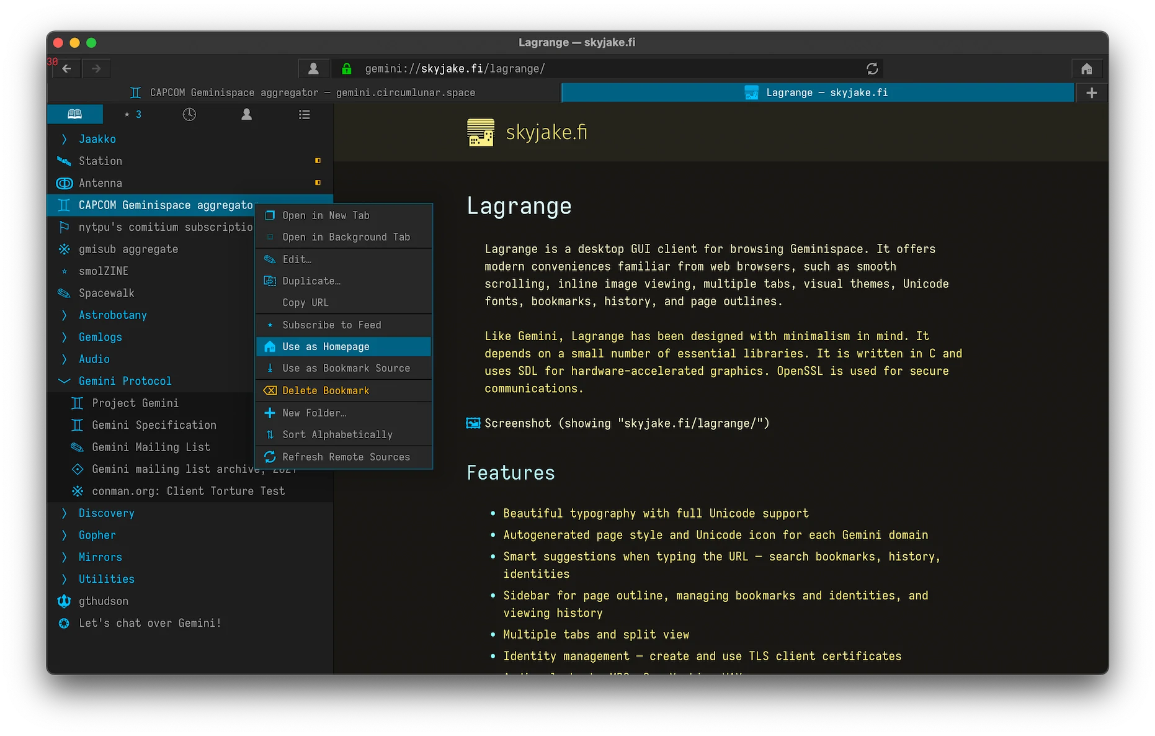
Task: Open conman.org Client Torture Test bookmark
Action: (190, 491)
